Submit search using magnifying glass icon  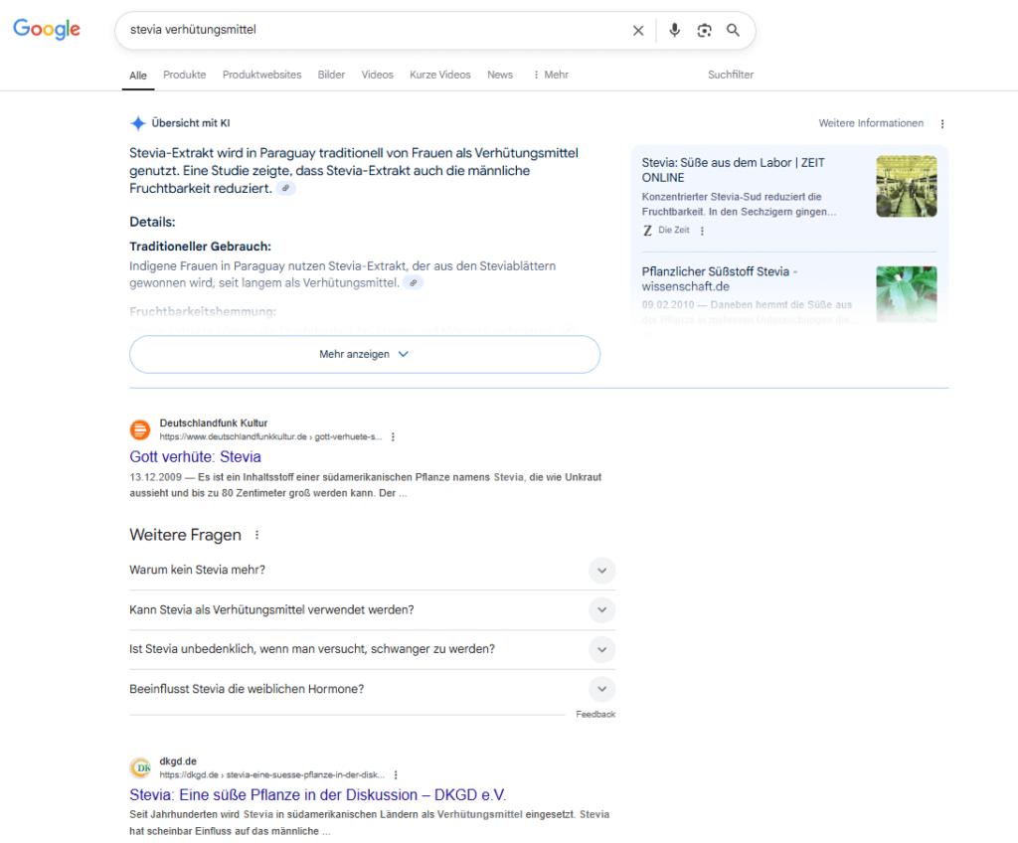[x=733, y=30]
